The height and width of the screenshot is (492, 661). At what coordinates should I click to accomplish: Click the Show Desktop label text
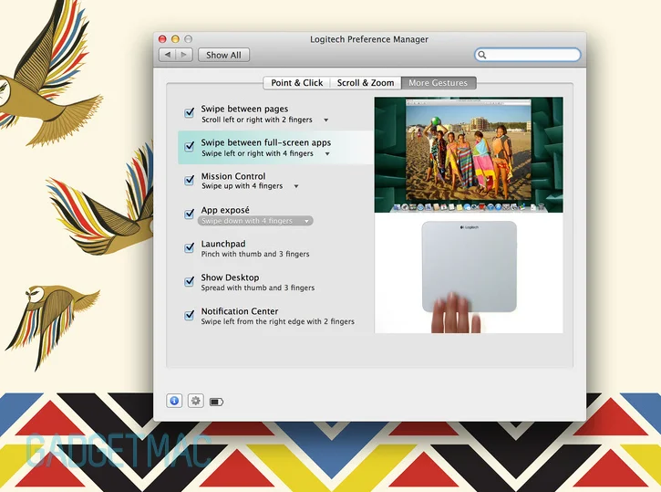coord(230,277)
